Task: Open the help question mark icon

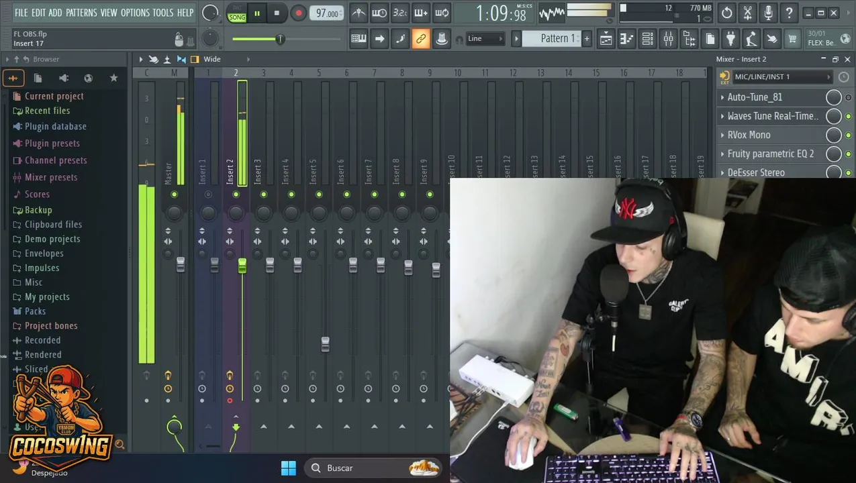Action: 789,13
